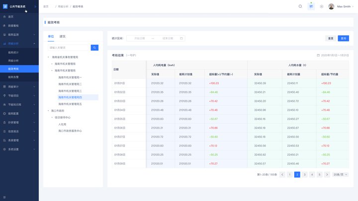Open the messages icon in top bar
This screenshot has height=201, width=358.
pos(311,6)
